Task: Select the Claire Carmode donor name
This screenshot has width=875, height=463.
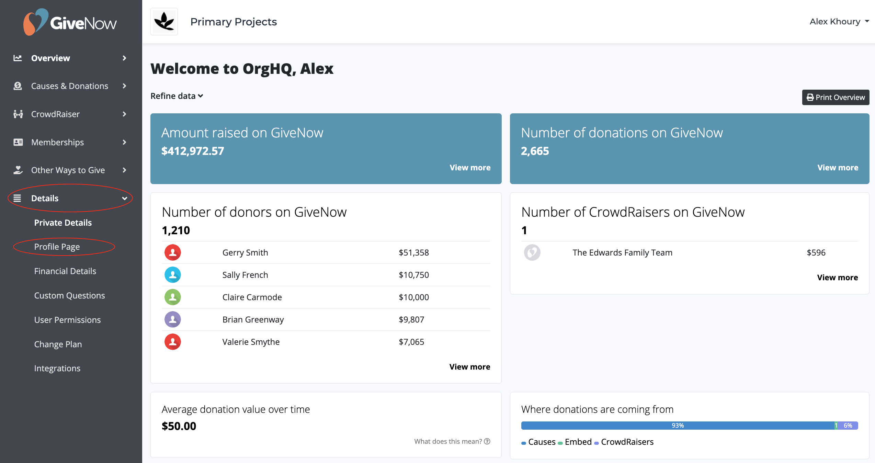Action: (x=252, y=297)
